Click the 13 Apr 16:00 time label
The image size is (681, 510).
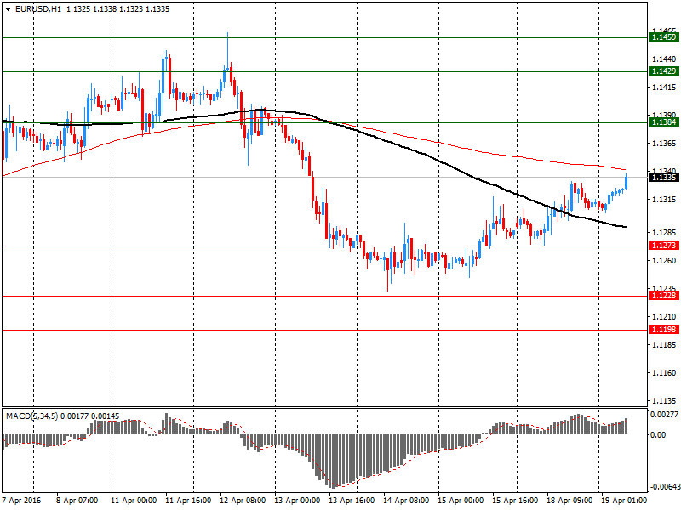point(352,501)
